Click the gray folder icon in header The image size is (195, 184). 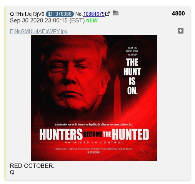pos(116,13)
